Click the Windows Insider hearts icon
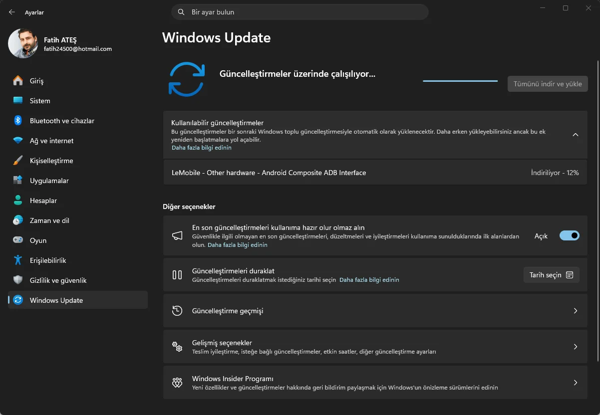The image size is (600, 415). click(177, 383)
